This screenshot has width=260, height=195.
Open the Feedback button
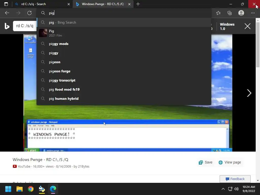(x=235, y=179)
